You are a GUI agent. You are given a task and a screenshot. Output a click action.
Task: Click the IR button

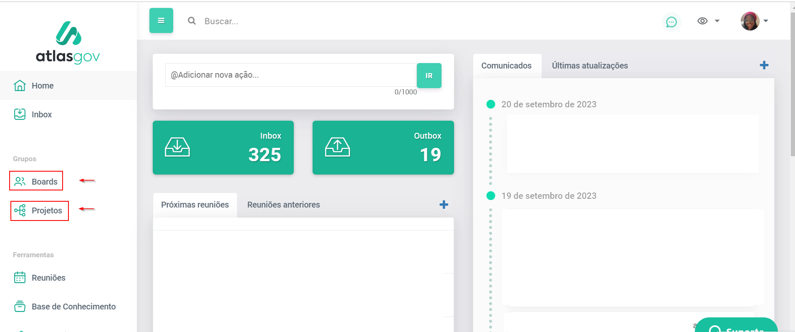429,76
